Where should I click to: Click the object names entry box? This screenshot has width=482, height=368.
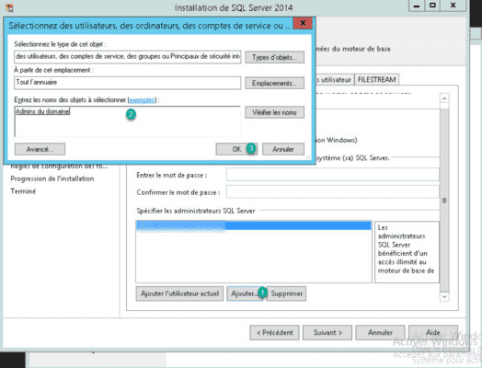(x=127, y=121)
